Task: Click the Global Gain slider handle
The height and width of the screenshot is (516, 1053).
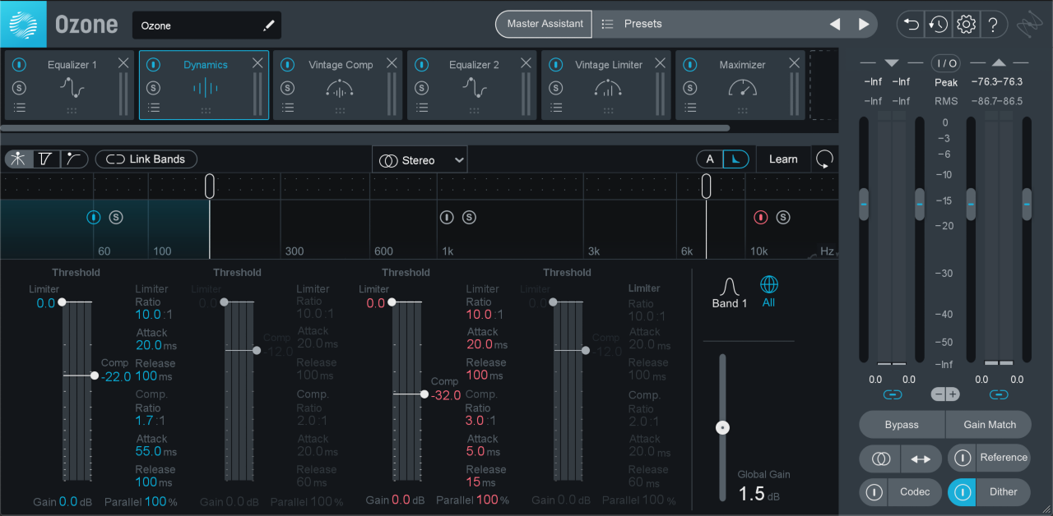Action: (x=722, y=427)
